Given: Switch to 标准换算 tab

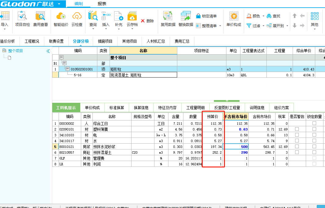Looking at the screenshot, I should 117,108.
